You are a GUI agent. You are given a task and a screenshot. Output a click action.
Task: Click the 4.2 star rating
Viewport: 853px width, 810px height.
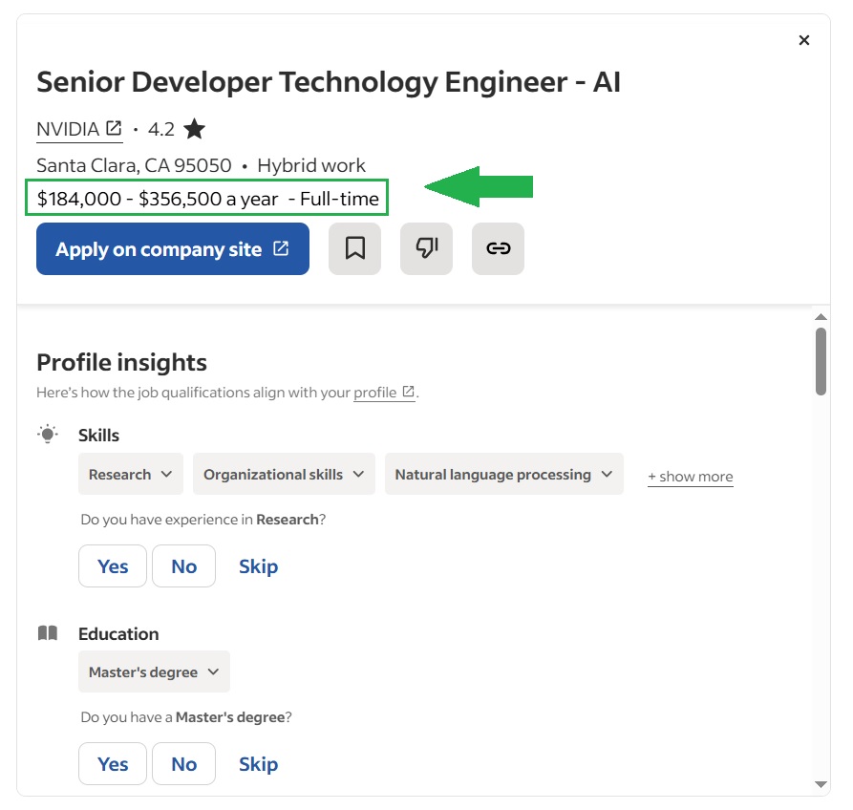(177, 130)
